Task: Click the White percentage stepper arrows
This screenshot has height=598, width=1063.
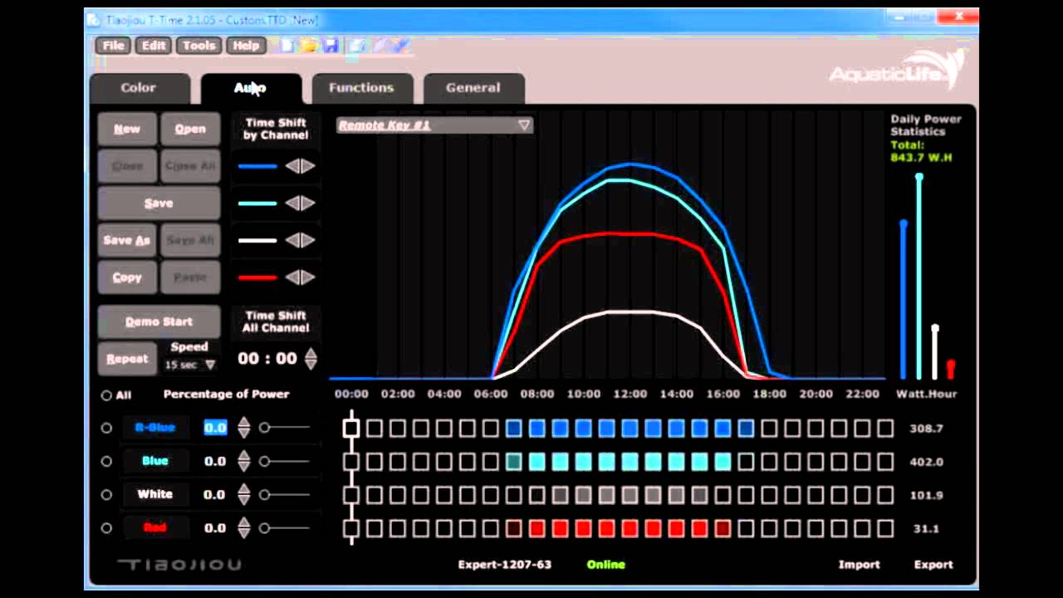Action: (x=243, y=494)
